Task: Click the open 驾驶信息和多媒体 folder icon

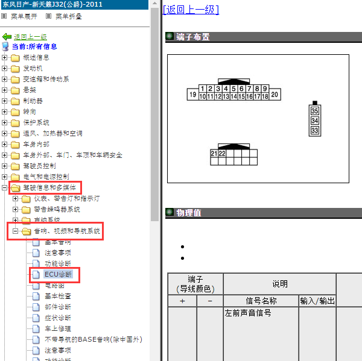Action: coord(16,188)
